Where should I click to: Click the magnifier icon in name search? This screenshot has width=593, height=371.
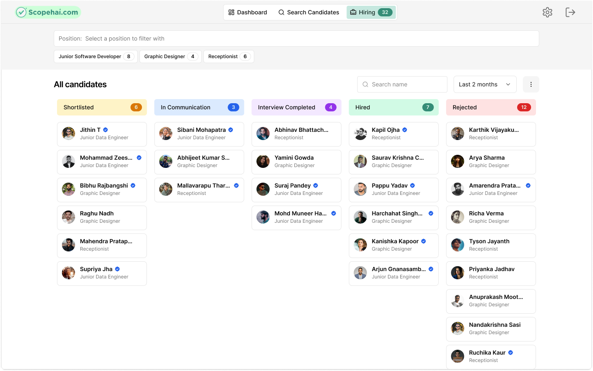pyautogui.click(x=365, y=84)
